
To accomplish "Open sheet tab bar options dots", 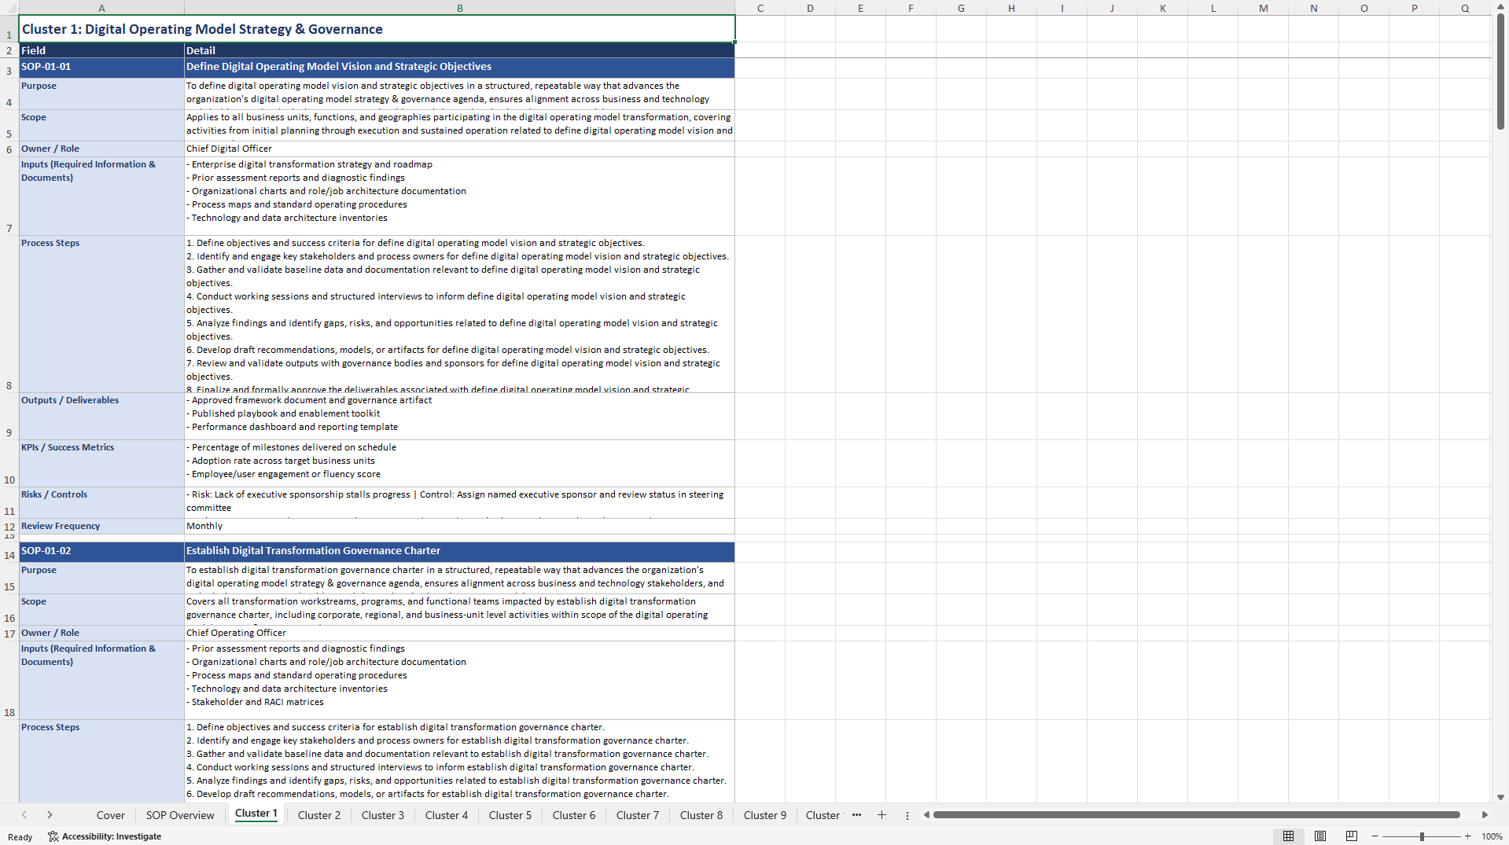I will tap(907, 815).
